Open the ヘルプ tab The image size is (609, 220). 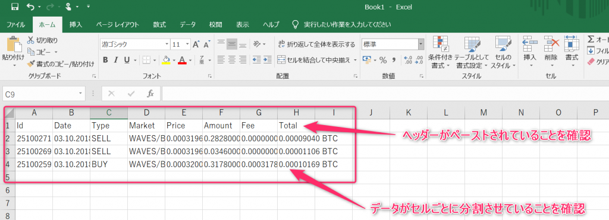point(271,24)
